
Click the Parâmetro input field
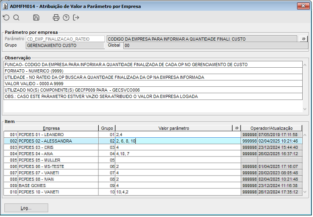tap(65, 39)
